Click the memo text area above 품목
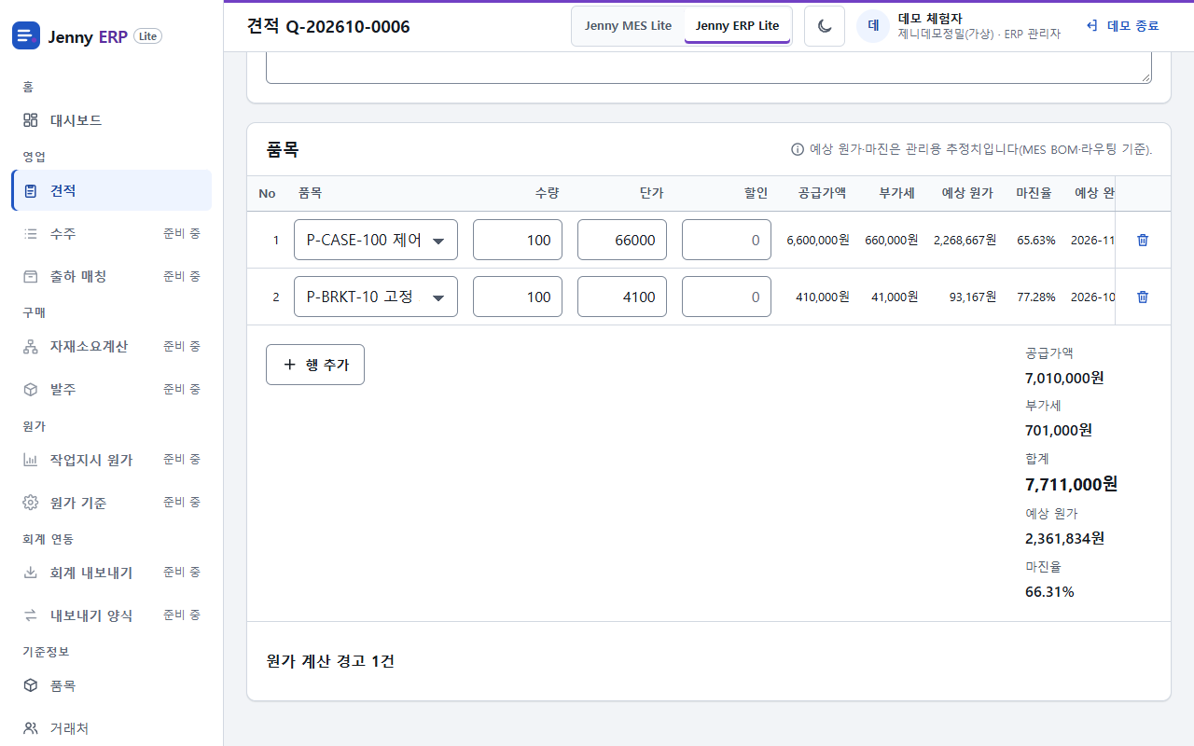Viewport: 1194px width, 746px height. click(709, 68)
